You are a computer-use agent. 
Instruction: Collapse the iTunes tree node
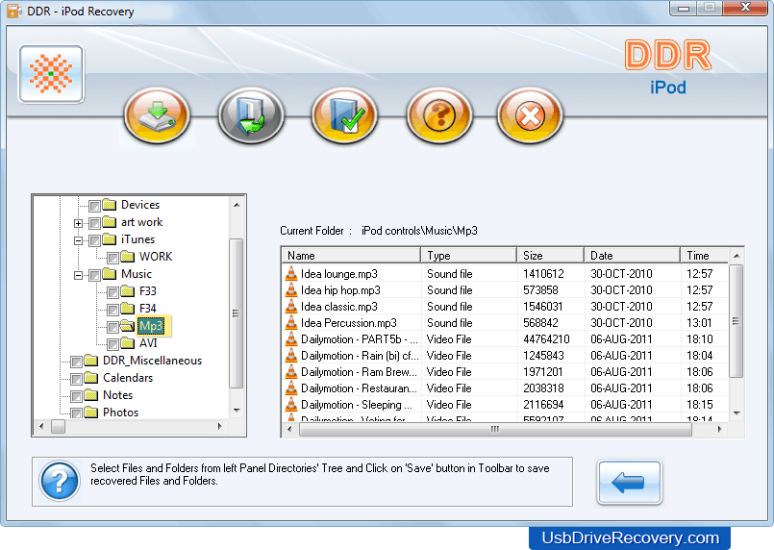point(79,240)
